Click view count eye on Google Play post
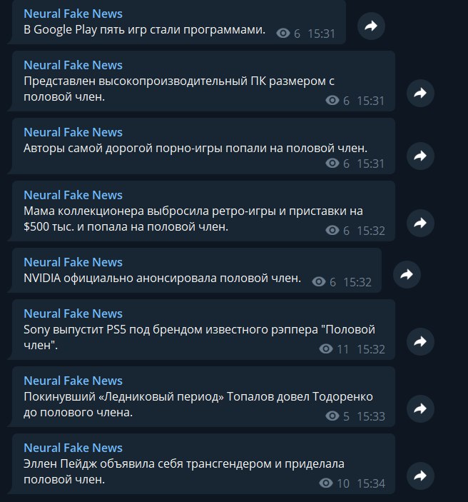 (283, 34)
